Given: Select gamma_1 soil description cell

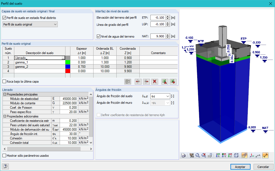Looking at the screenshot, I should pos(40,62).
